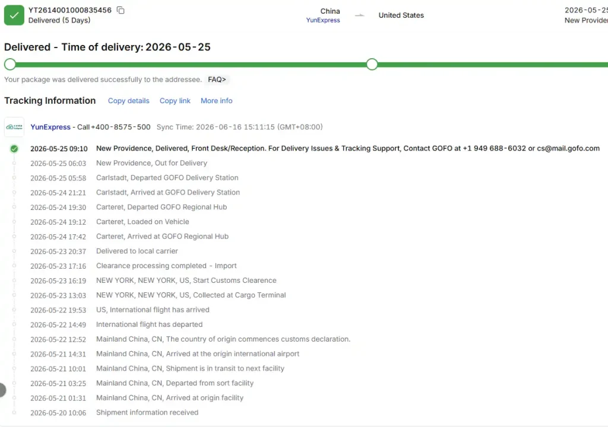Click green check next to delivered event
The image size is (608, 427).
pos(14,149)
